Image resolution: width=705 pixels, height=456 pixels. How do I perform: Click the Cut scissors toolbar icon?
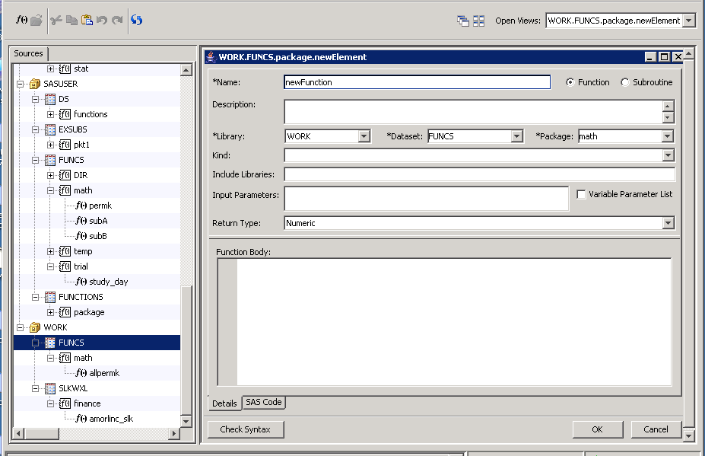(x=56, y=20)
